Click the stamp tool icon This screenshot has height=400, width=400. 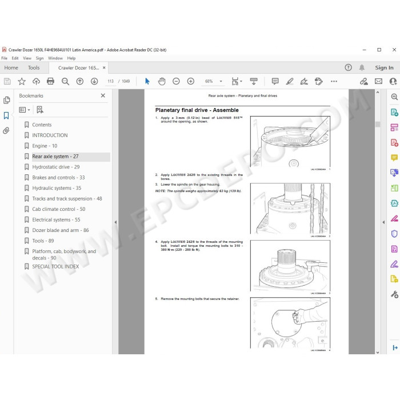(319, 81)
